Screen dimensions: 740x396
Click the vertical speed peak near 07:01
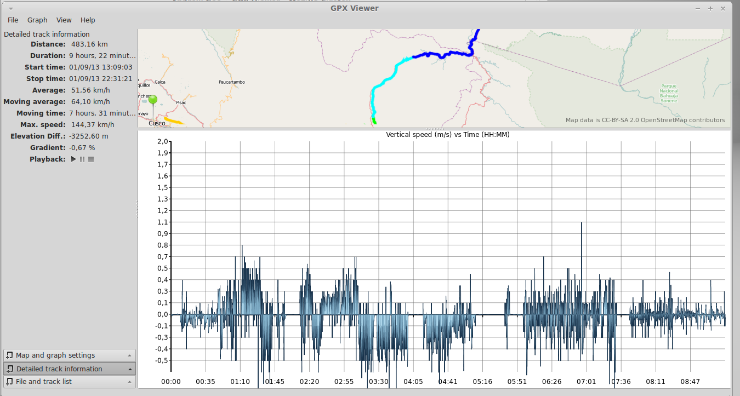581,223
